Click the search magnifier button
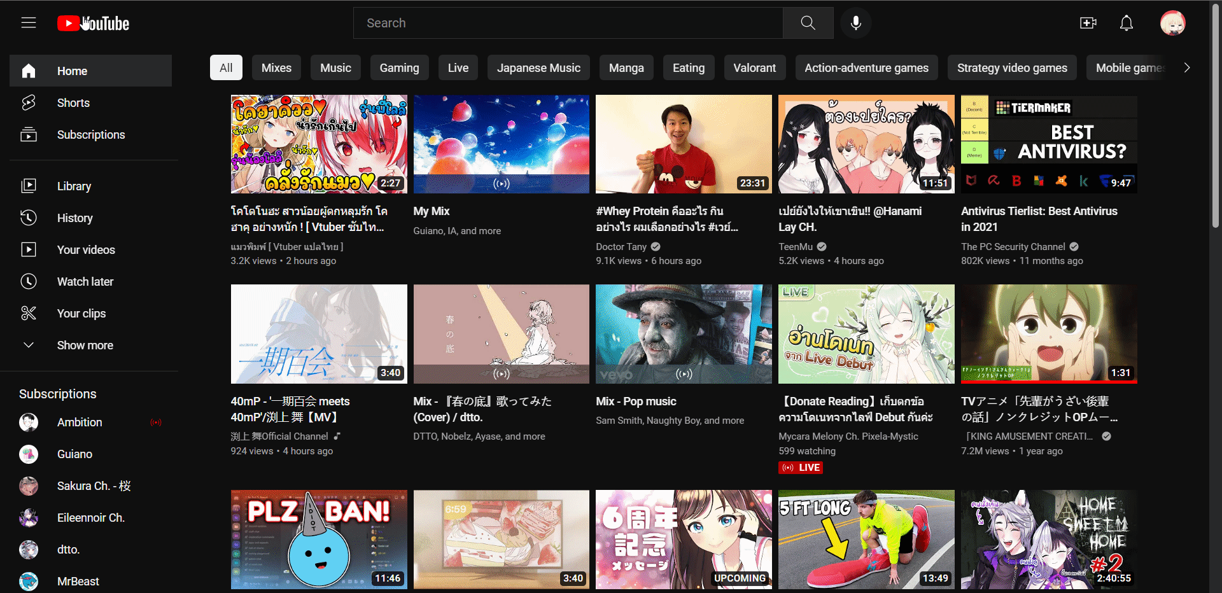 pos(808,23)
